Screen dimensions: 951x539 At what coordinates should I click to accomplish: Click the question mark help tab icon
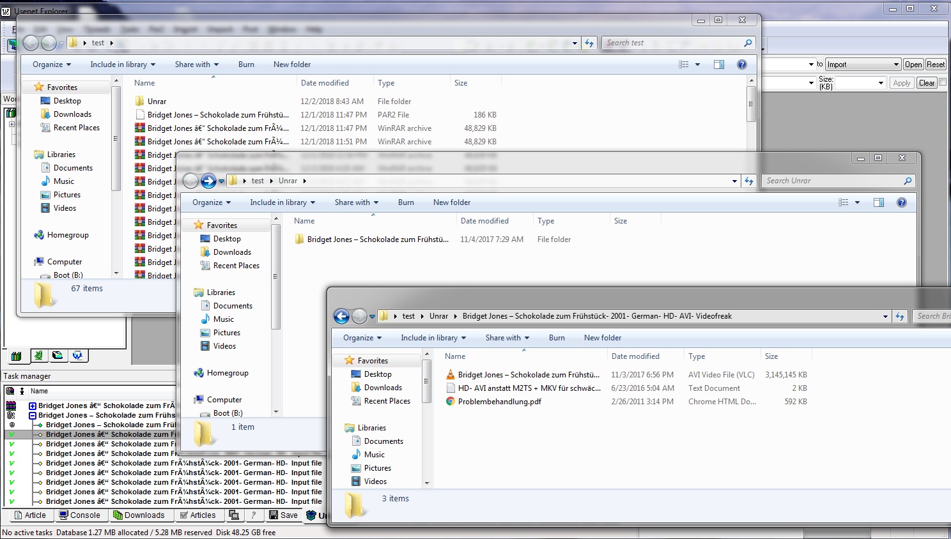(x=254, y=515)
